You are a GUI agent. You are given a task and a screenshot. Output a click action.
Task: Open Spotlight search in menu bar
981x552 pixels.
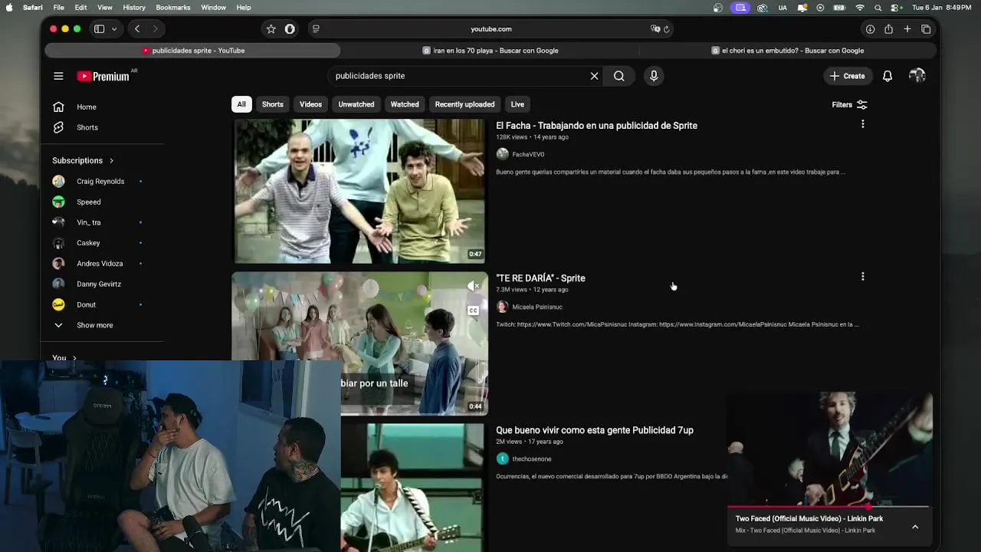(x=878, y=8)
